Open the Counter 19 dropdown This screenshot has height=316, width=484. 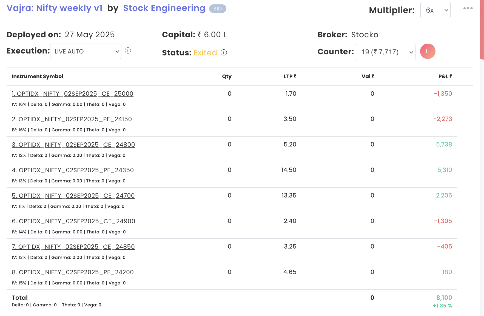(385, 52)
